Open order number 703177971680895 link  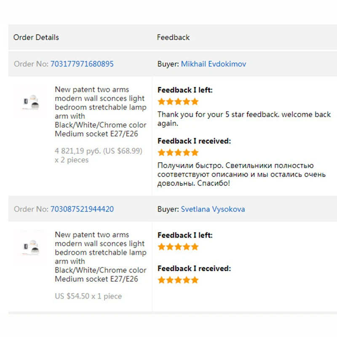[82, 64]
